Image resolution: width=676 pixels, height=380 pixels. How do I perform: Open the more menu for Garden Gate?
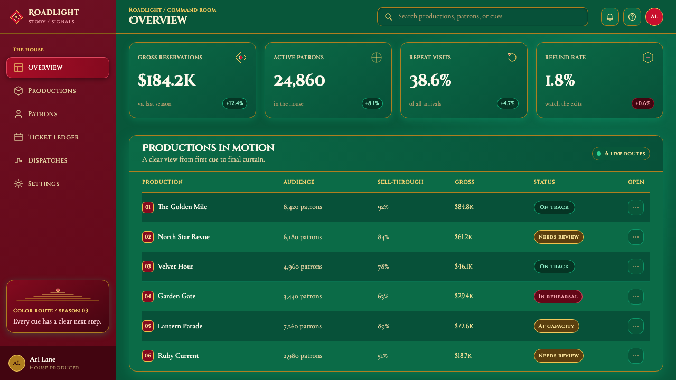(636, 297)
